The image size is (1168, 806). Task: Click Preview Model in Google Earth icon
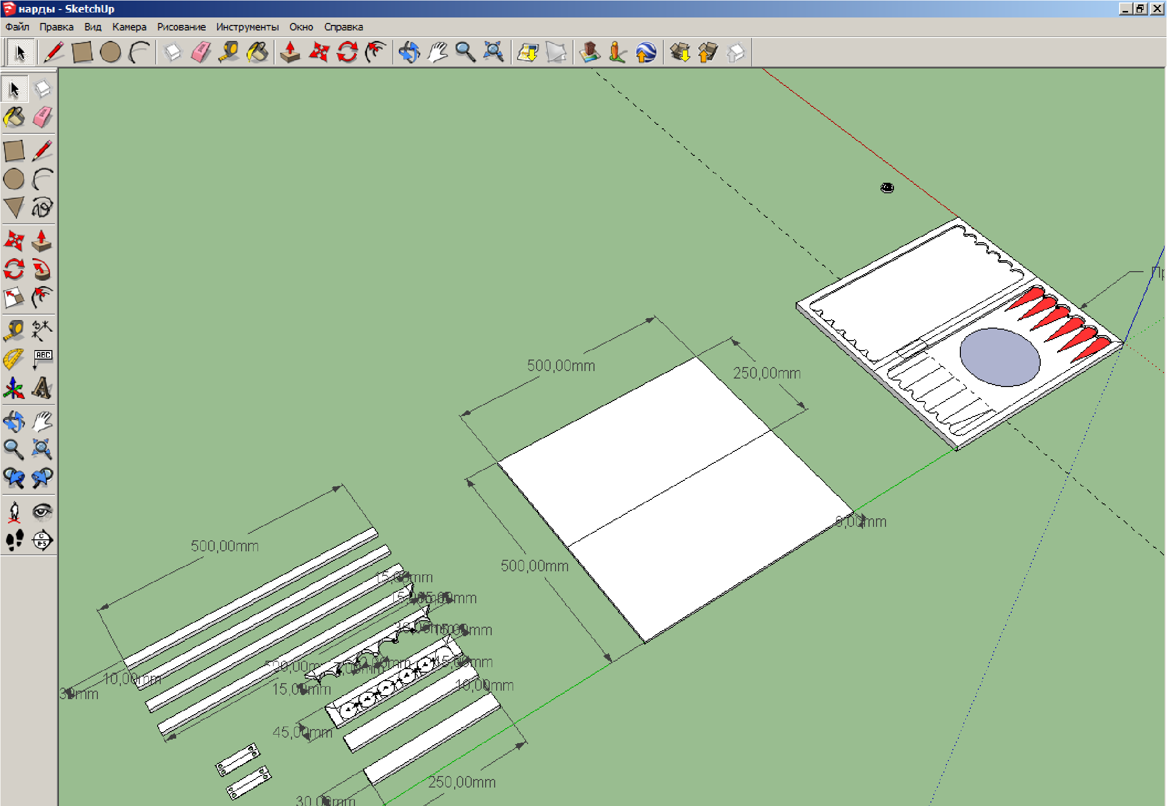click(646, 52)
